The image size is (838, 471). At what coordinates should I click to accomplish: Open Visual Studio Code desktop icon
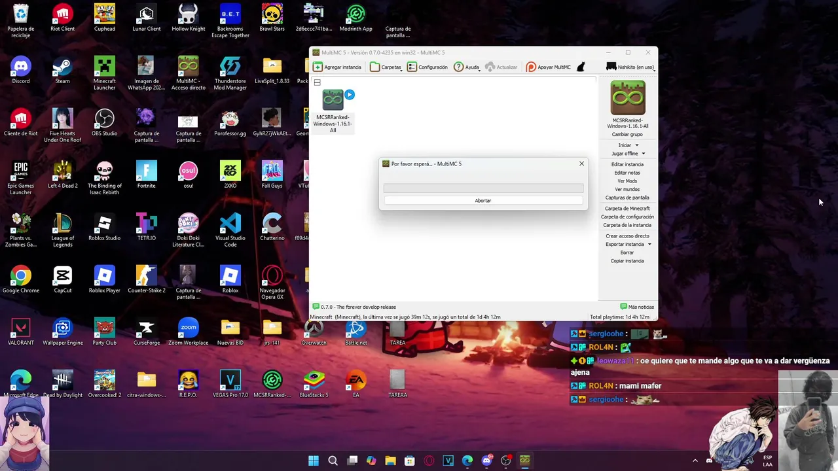(230, 230)
